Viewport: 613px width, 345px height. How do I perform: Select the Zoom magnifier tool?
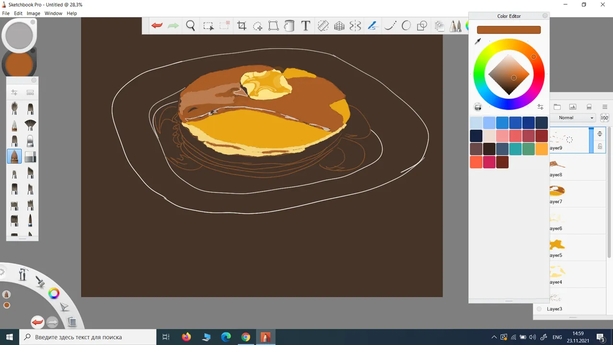pos(191,26)
